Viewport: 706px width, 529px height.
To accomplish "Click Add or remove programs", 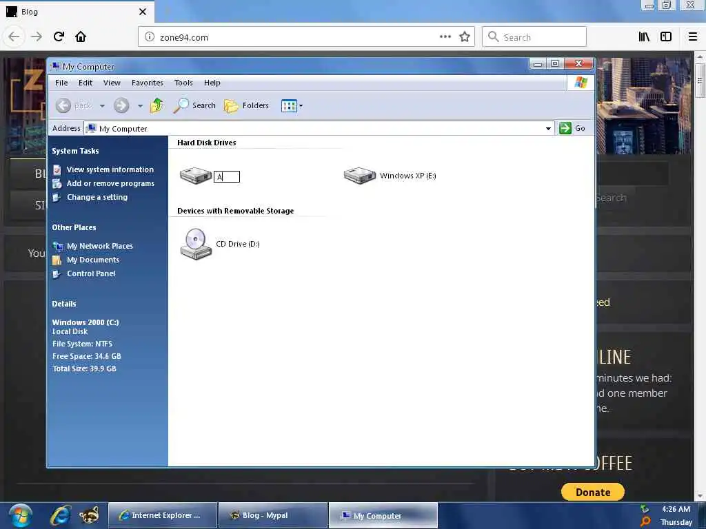I will point(110,183).
